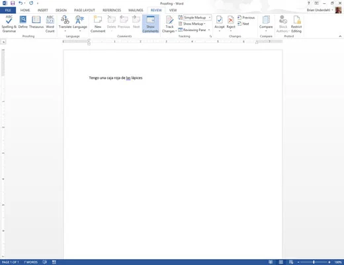
Task: Toggle Show Comments button
Action: [151, 24]
